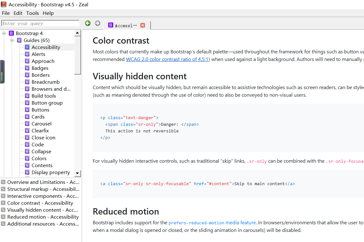This screenshot has width=364, height=242.
Task: Click the green back navigation arrow
Action: [88, 23]
